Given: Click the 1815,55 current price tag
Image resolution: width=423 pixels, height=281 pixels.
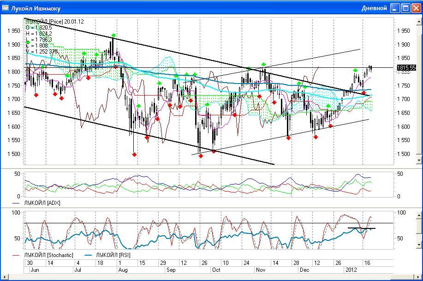Looking at the screenshot, I should click(x=406, y=68).
